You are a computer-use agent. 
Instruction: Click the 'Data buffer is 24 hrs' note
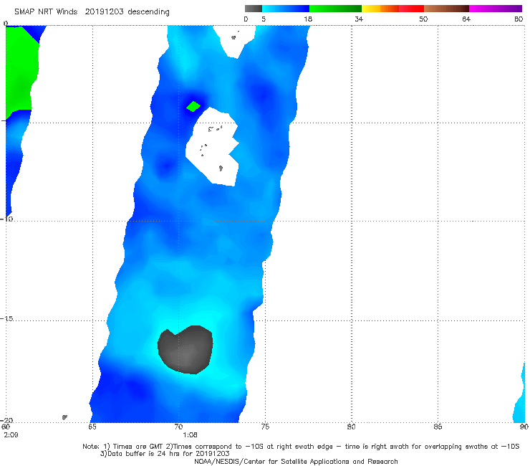click(165, 454)
